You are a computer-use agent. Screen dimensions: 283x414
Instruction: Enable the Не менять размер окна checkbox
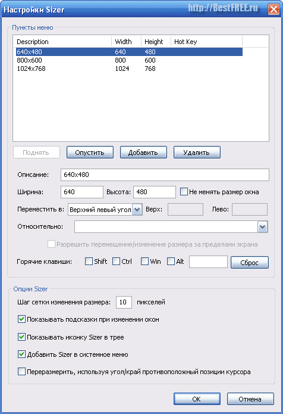pyautogui.click(x=184, y=192)
